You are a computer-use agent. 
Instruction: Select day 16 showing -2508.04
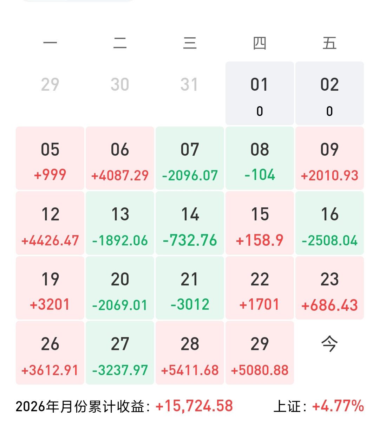click(329, 223)
